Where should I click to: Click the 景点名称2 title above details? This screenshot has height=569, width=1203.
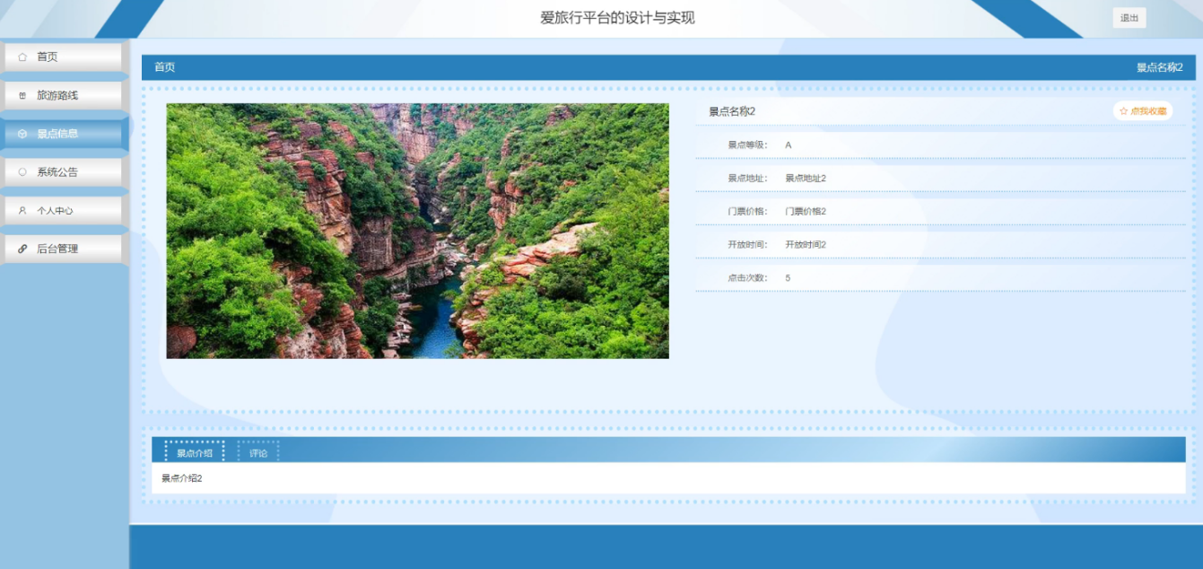[732, 111]
